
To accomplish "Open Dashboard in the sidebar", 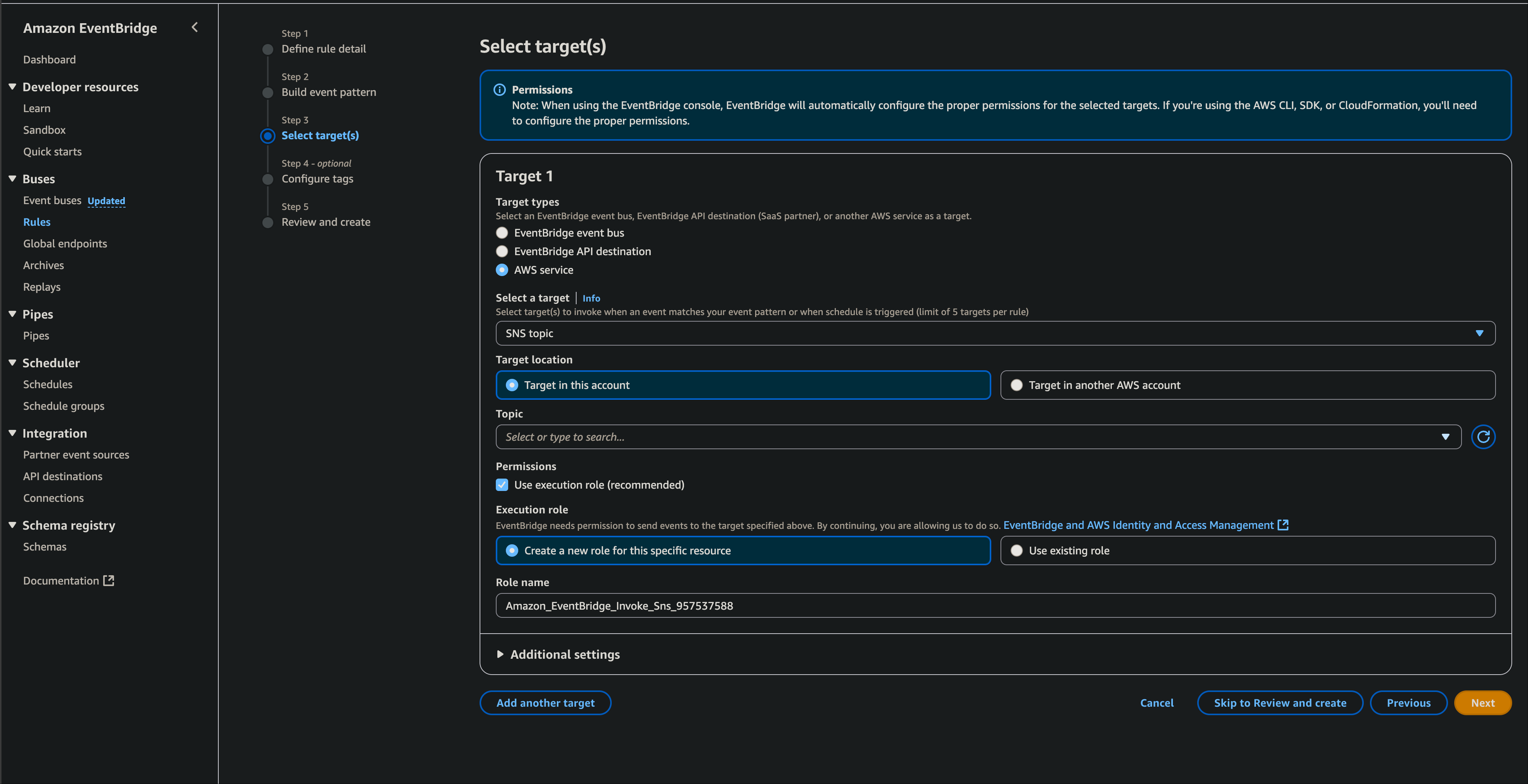I will 49,60.
